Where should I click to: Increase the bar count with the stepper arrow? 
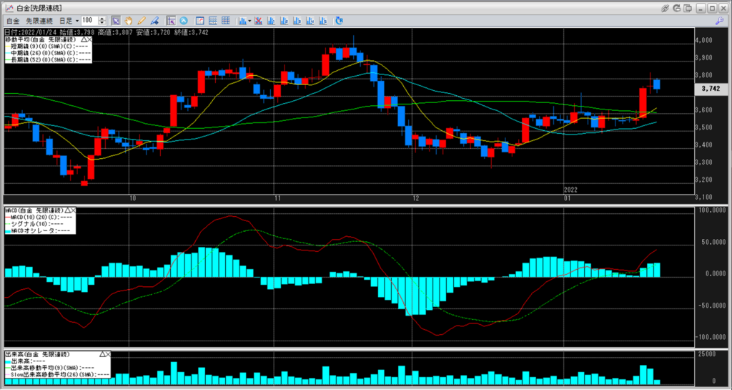102,19
